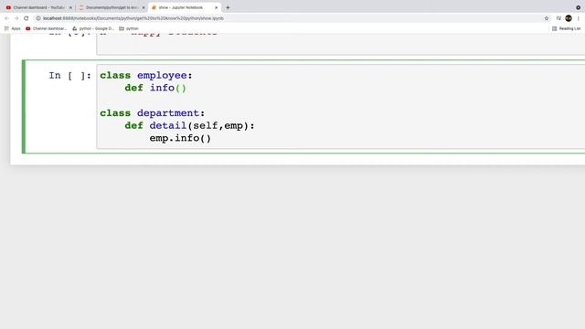Image resolution: width=585 pixels, height=329 pixels.
Task: Open the Chrome profile avatar
Action: (569, 18)
